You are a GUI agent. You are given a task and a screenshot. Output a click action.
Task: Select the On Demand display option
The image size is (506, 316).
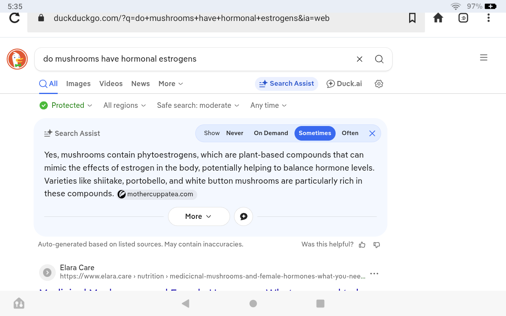[x=271, y=133]
